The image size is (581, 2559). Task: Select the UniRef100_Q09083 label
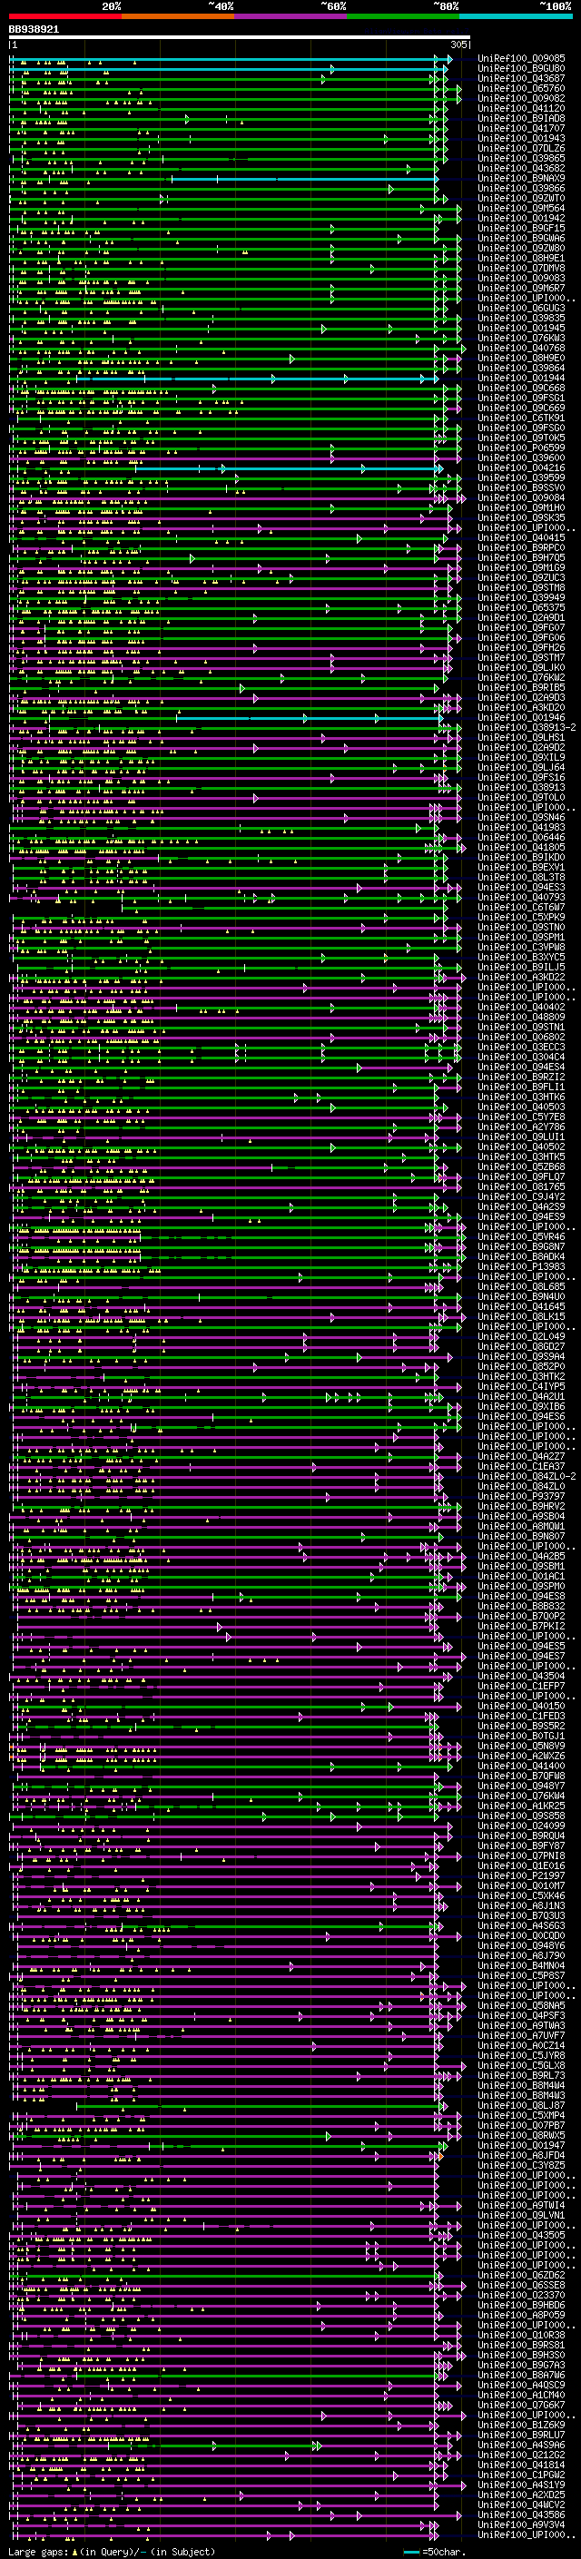click(521, 278)
